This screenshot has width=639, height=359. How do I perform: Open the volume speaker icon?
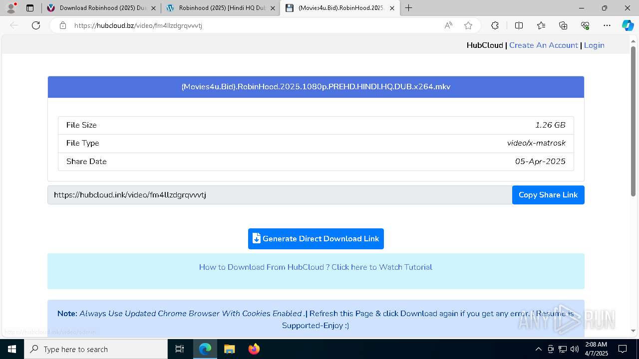pyautogui.click(x=575, y=349)
